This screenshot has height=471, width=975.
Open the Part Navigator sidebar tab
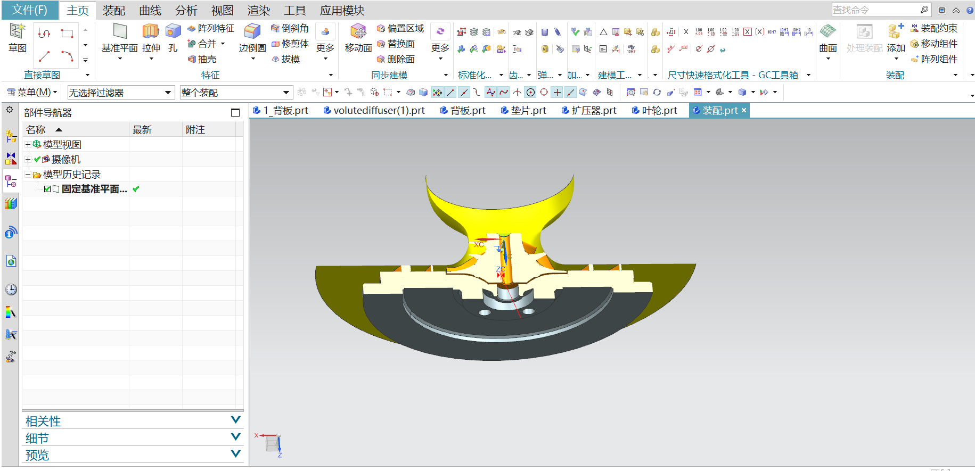click(11, 181)
